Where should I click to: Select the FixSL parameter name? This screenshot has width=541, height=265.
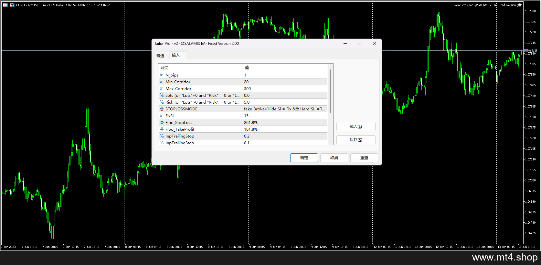click(170, 116)
